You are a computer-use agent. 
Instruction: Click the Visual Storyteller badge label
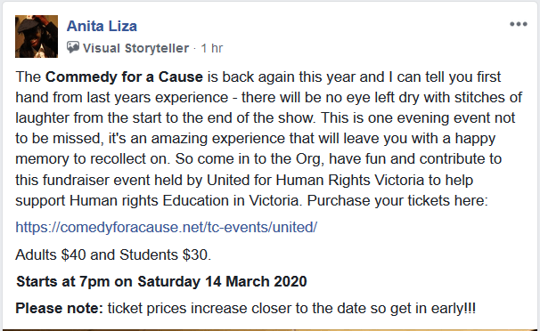pos(136,48)
